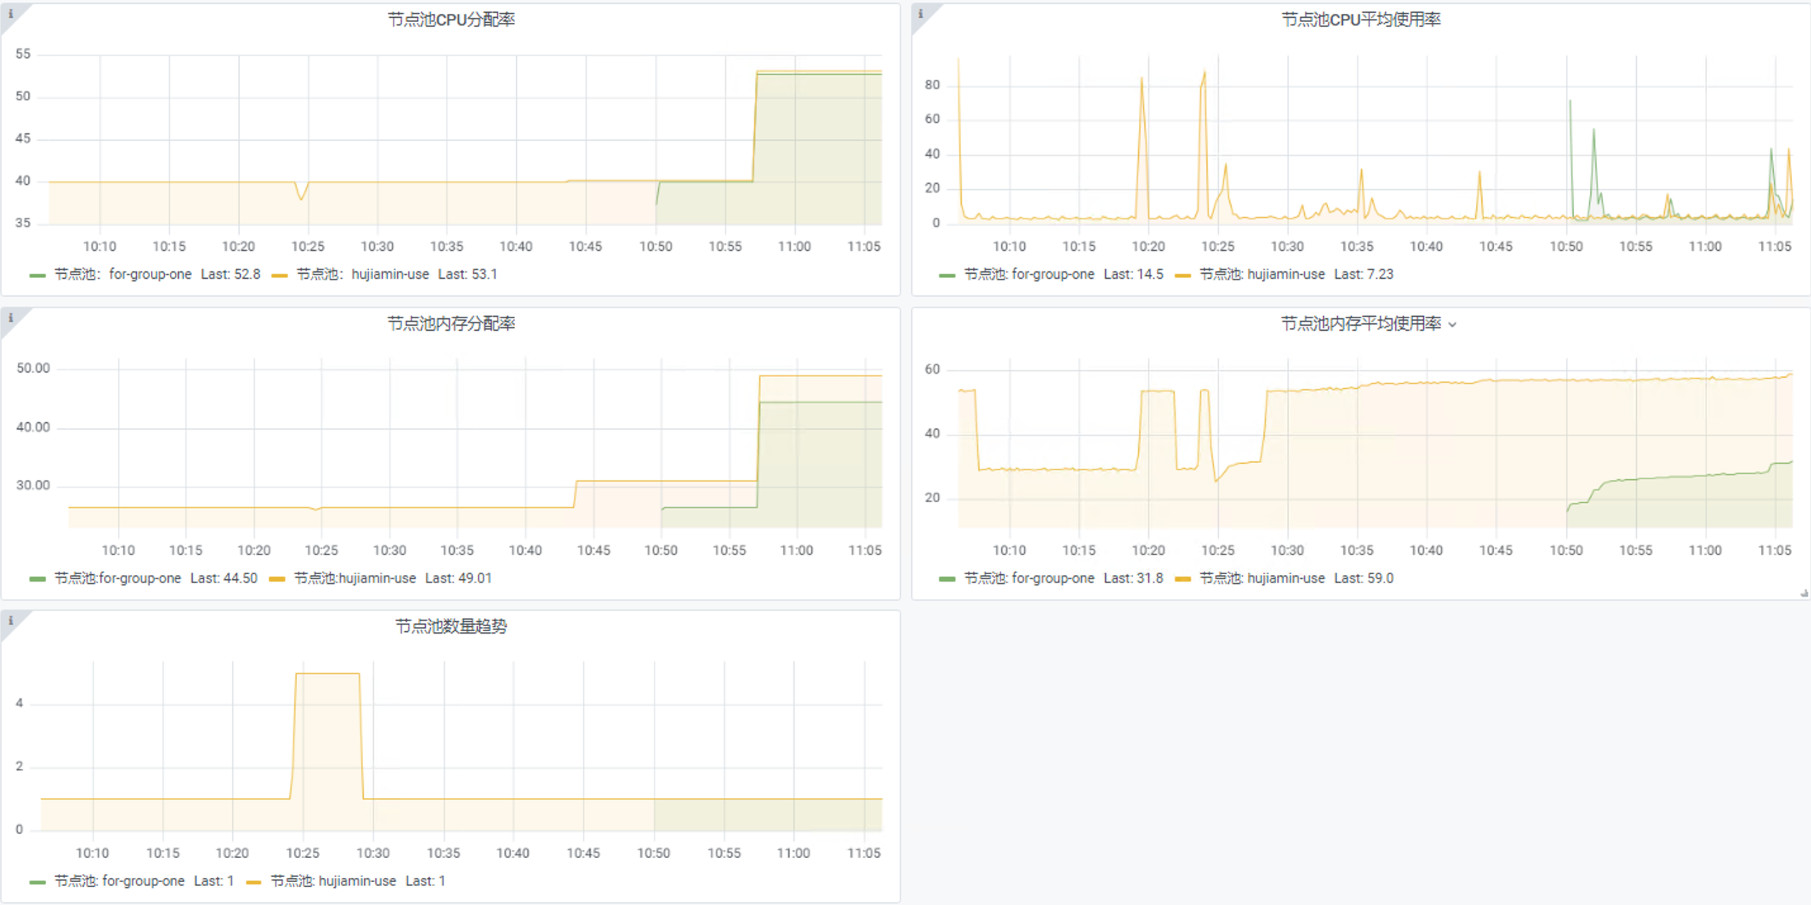
Task: Click info icon on 内存分配率 panel
Action: click(x=11, y=317)
